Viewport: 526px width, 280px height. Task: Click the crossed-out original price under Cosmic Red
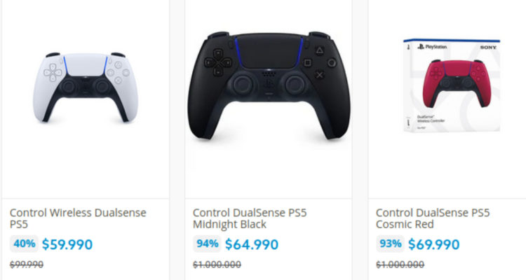400,264
